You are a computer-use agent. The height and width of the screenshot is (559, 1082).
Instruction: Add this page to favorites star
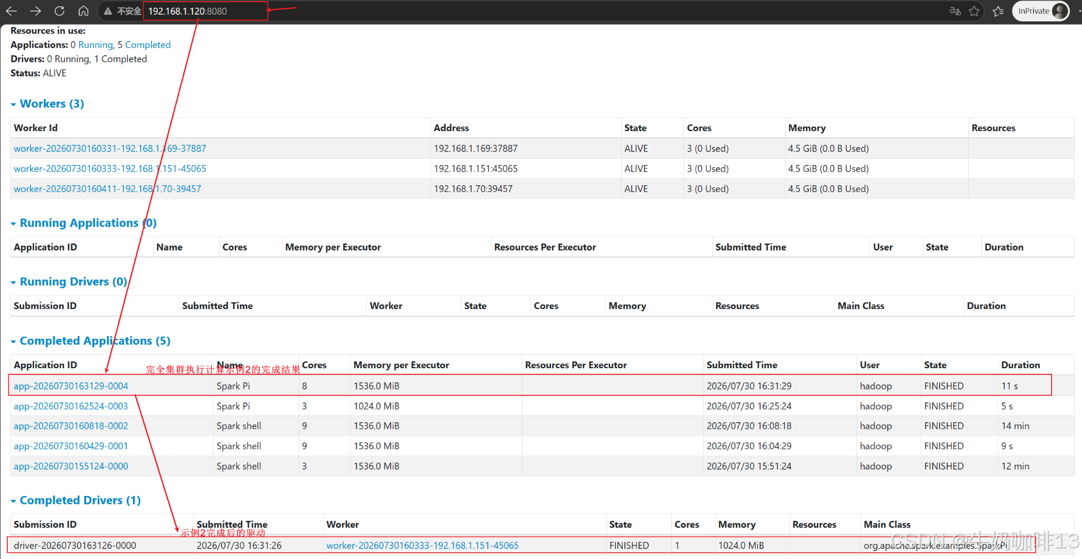974,11
